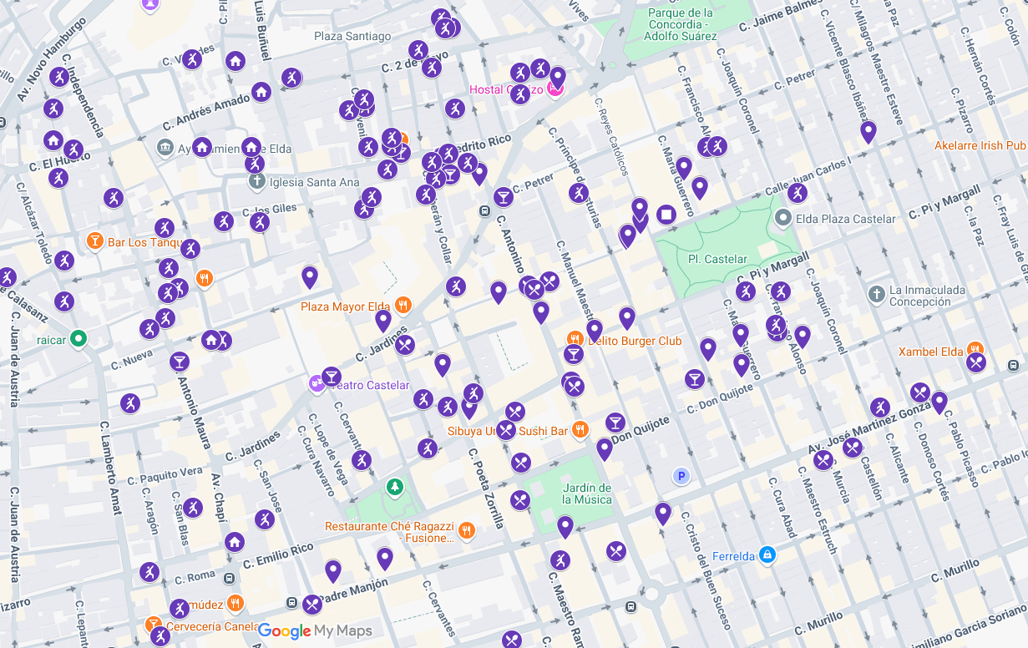
Task: Click the blue Ferrelda store icon
Action: click(767, 554)
